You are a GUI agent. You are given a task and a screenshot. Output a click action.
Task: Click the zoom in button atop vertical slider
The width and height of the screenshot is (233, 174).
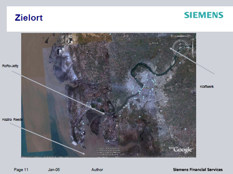[193, 40]
